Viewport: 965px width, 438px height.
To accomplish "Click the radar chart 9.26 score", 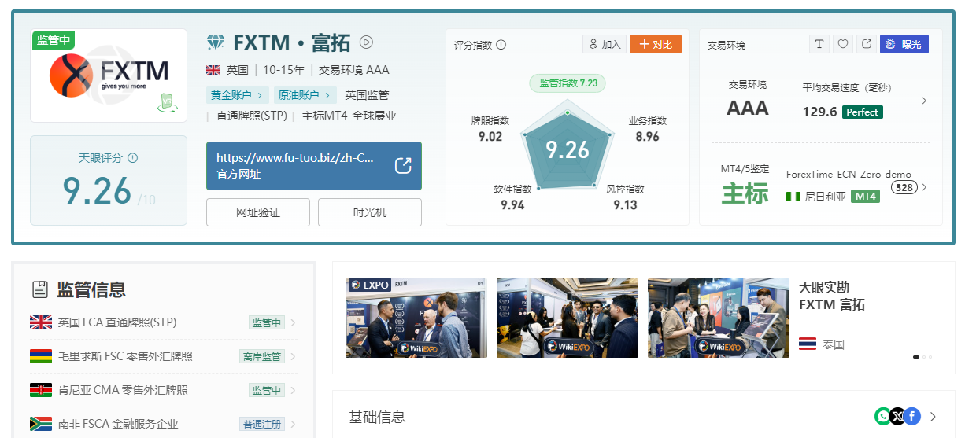I will point(568,149).
